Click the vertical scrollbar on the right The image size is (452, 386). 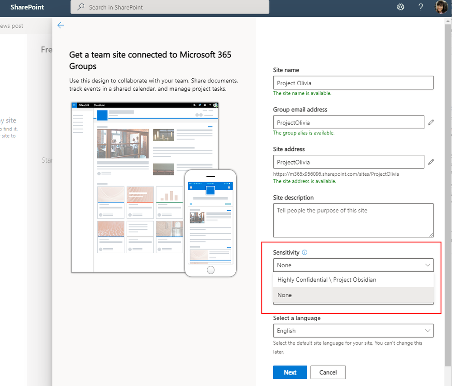(x=447, y=196)
